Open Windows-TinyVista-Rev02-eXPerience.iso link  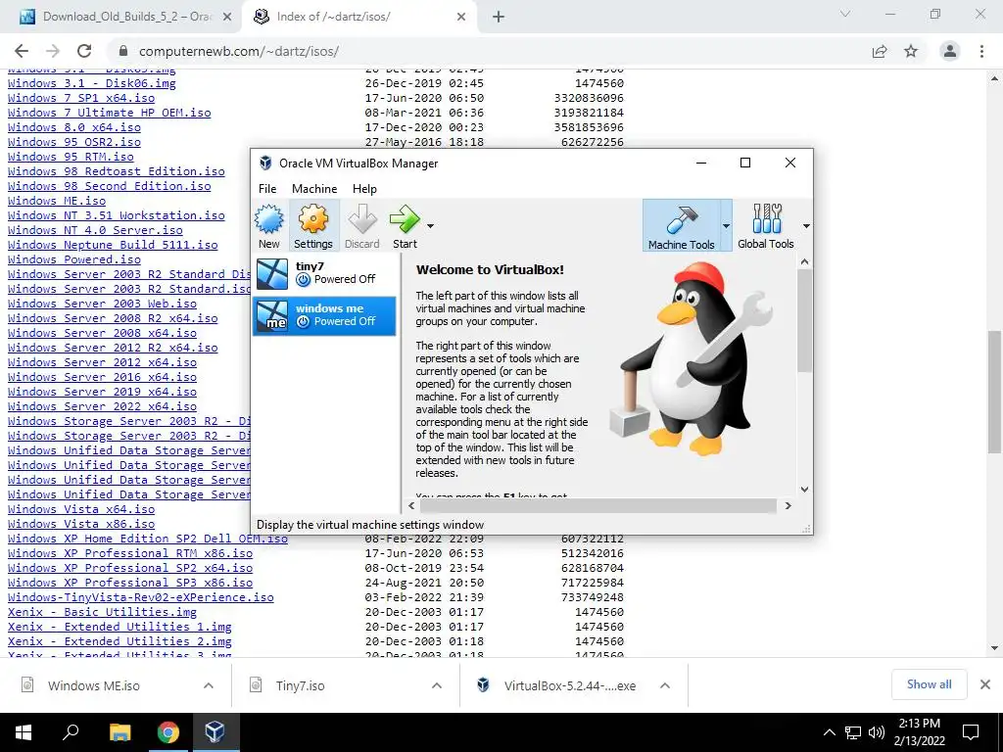point(141,597)
